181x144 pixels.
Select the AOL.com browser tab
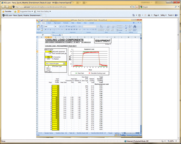tap(22, 16)
